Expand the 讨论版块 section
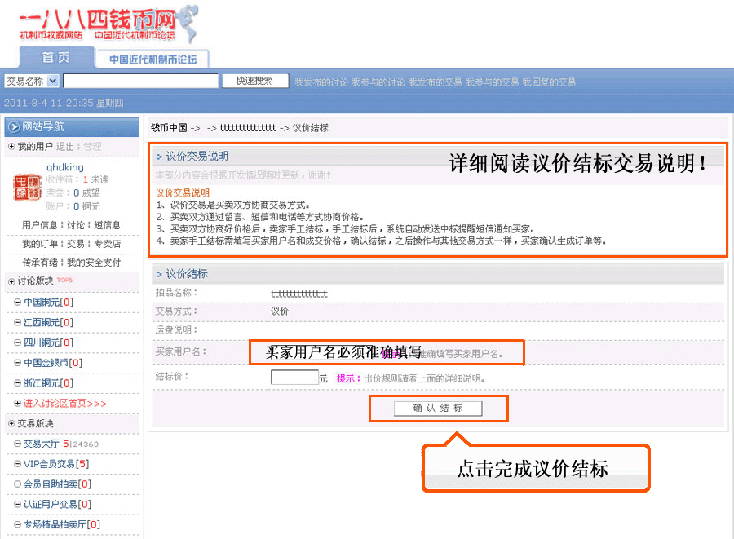Screen dimensions: 734x539 click(11, 281)
